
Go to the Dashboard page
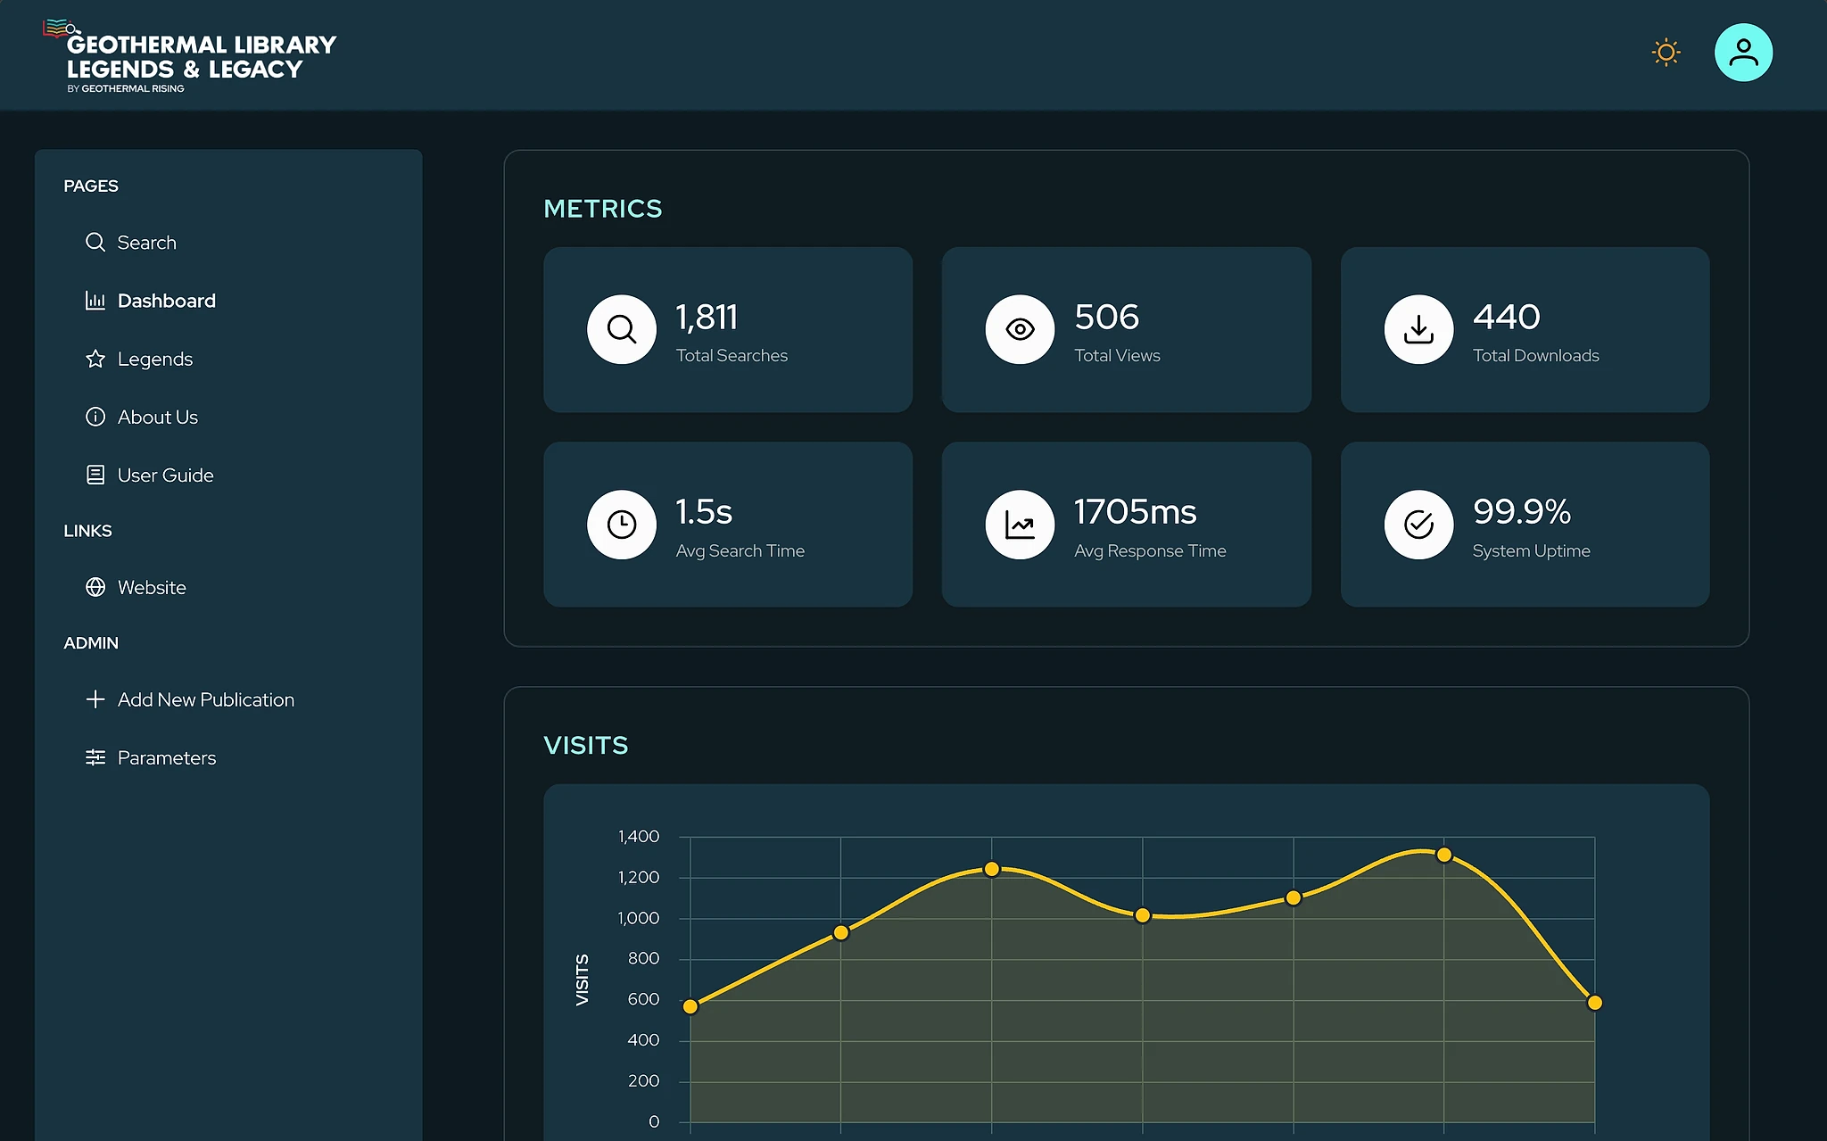pyautogui.click(x=166, y=301)
